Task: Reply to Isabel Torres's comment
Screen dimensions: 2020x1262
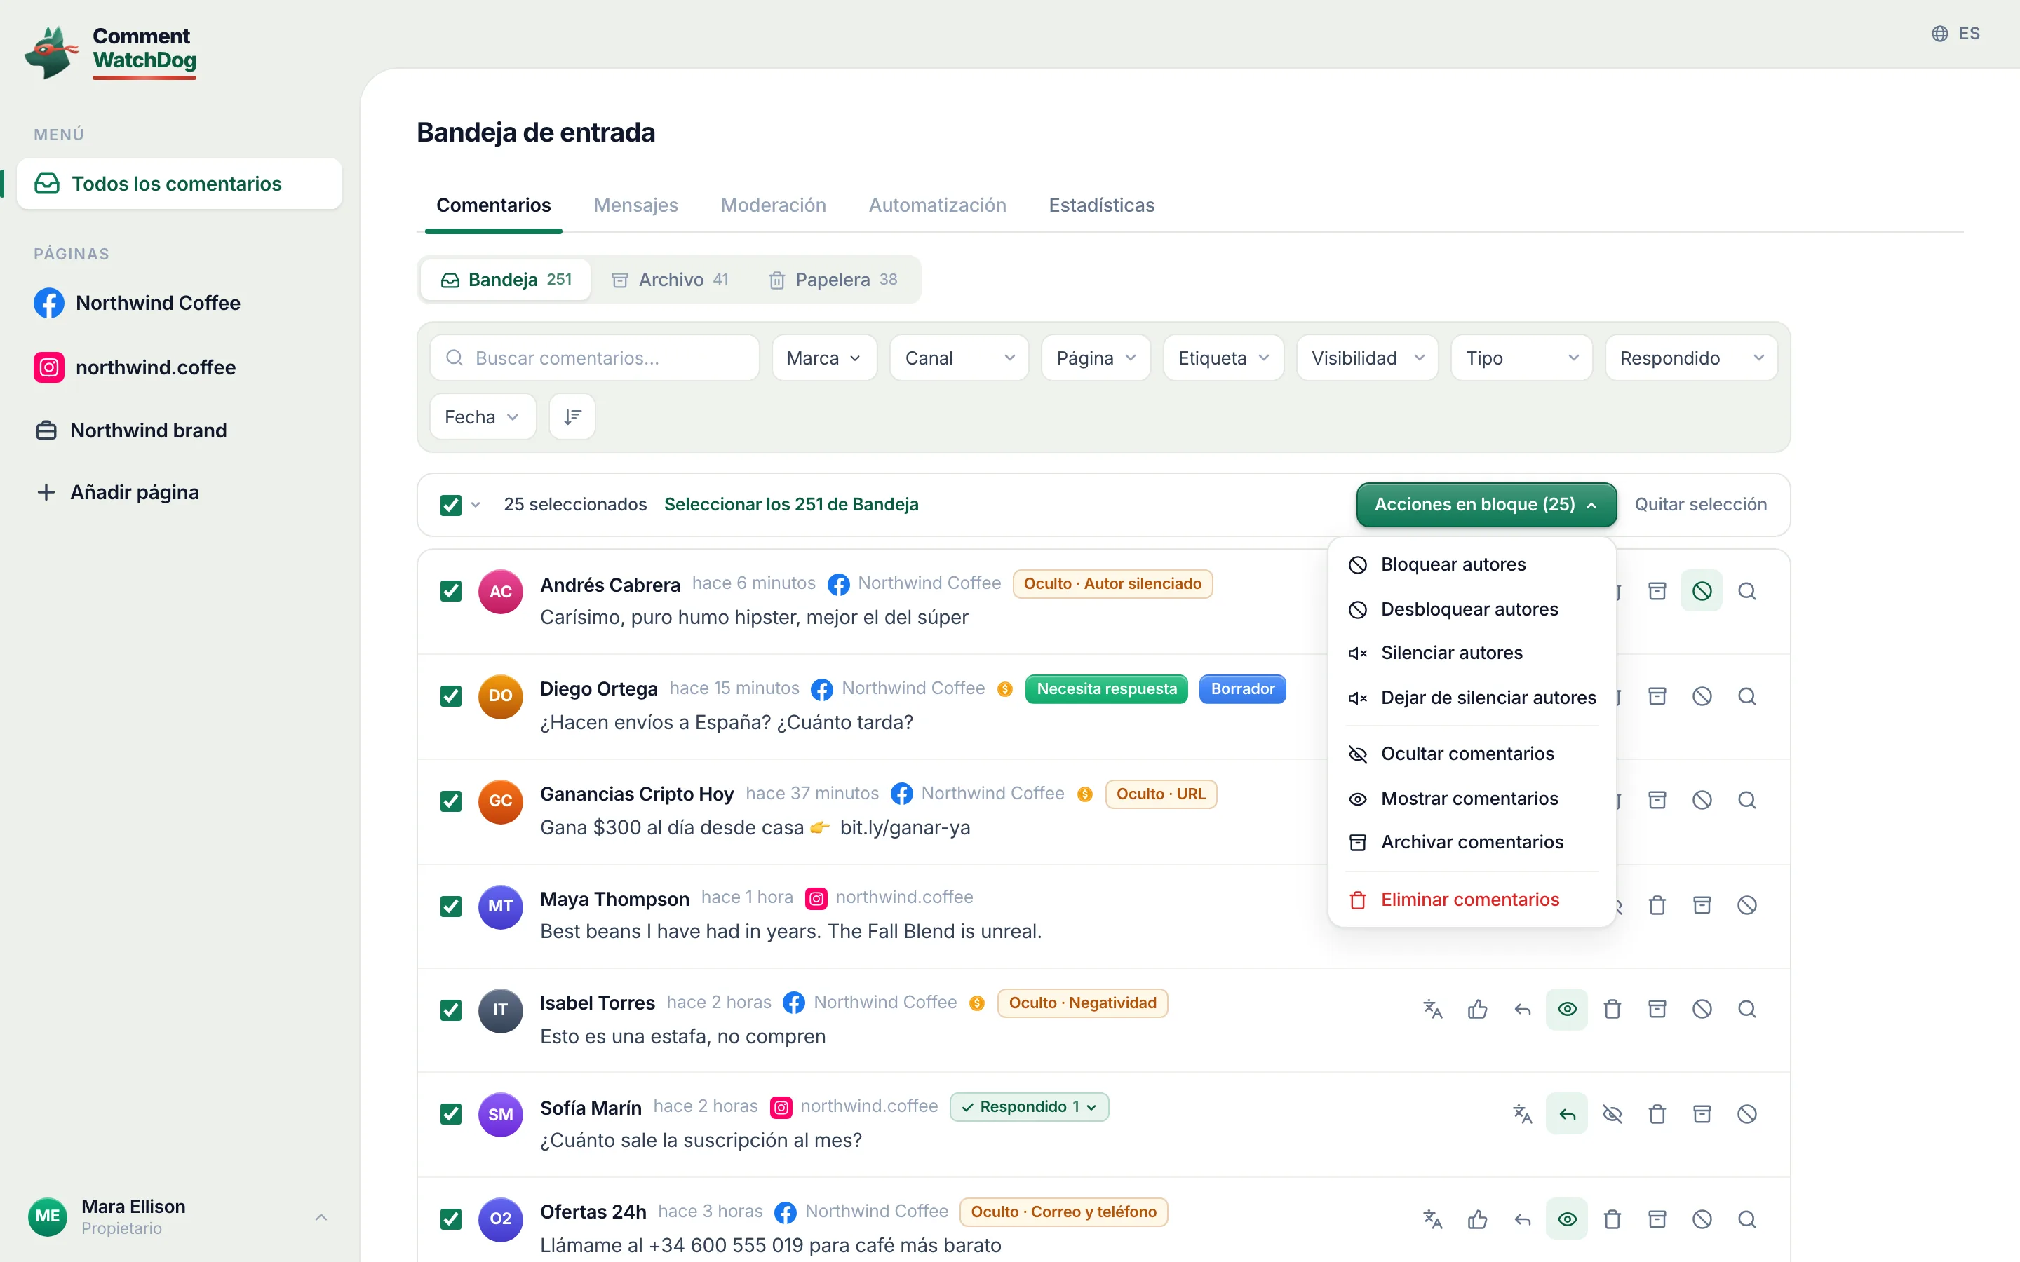Action: [1523, 1009]
